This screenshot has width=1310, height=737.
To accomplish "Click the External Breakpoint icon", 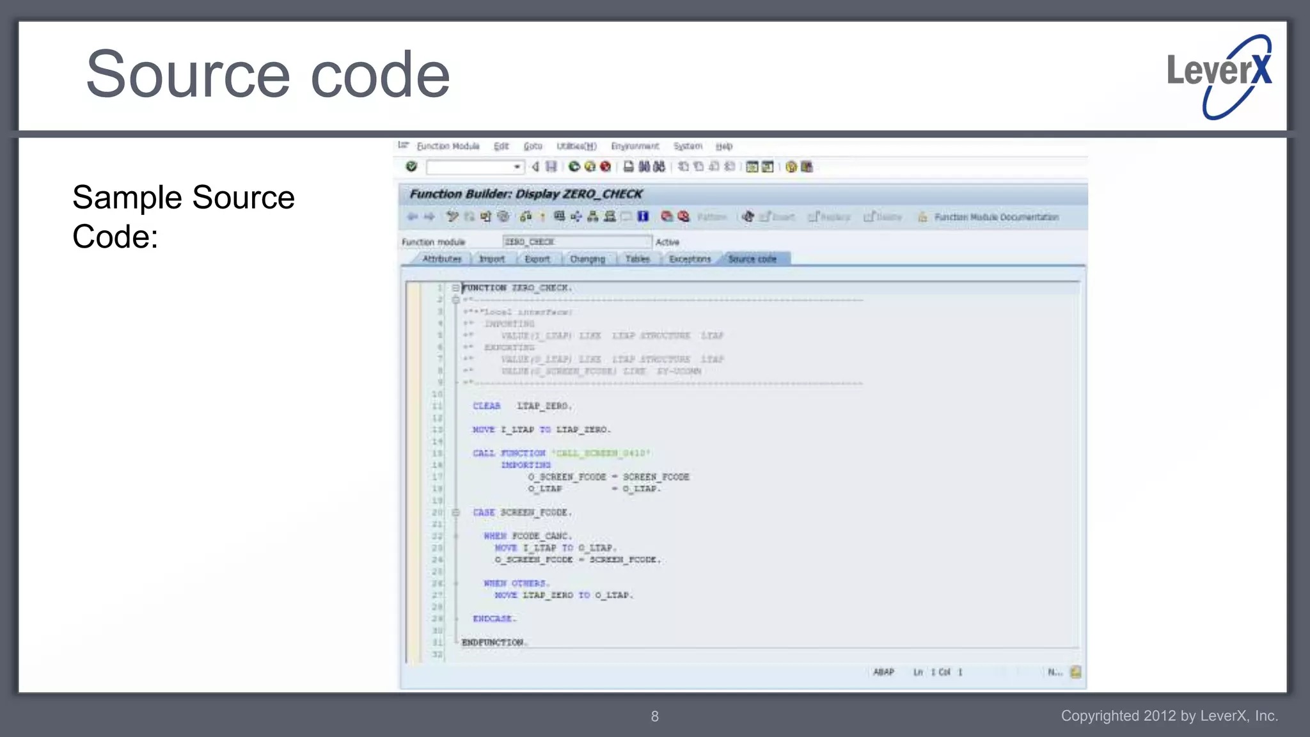I will 683,216.
